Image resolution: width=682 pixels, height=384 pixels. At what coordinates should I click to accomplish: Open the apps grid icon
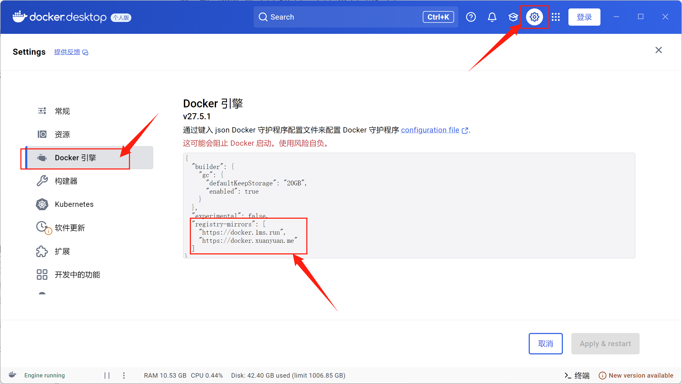555,17
